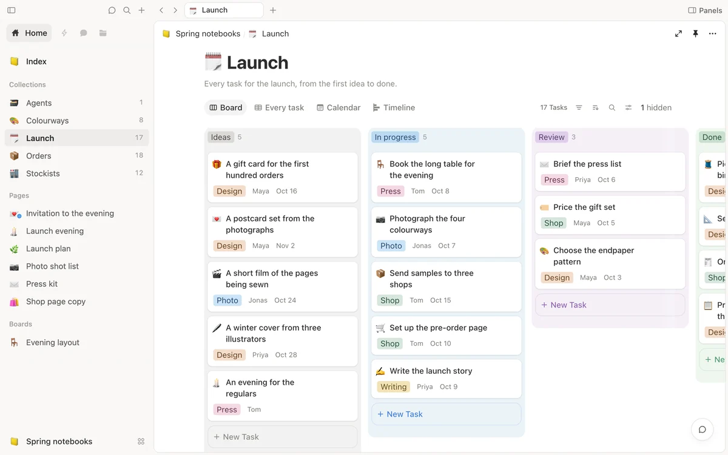Click Design tag on winter cover task
728x455 pixels.
(x=229, y=355)
